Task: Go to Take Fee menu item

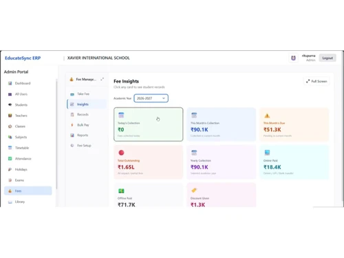Action: point(87,94)
